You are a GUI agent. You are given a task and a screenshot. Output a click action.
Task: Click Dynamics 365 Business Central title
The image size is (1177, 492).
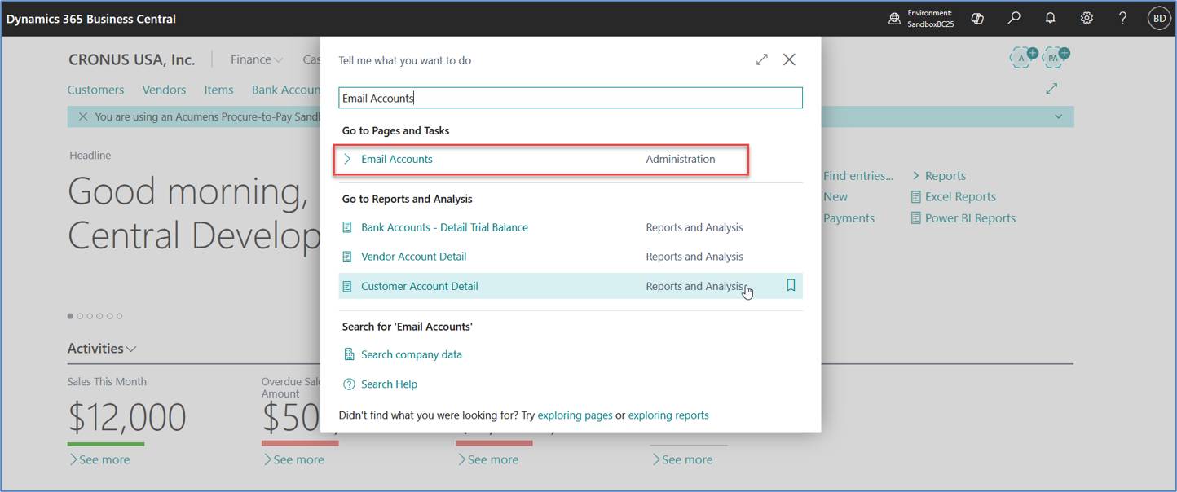(x=91, y=19)
